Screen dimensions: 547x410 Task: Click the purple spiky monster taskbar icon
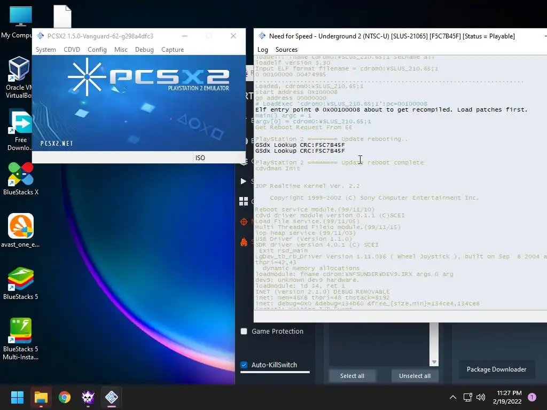pyautogui.click(x=88, y=397)
